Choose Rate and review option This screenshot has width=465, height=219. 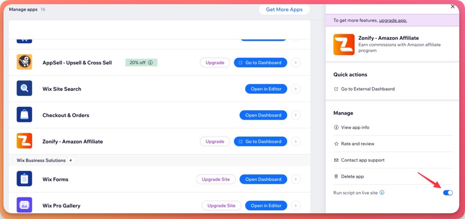(x=357, y=144)
